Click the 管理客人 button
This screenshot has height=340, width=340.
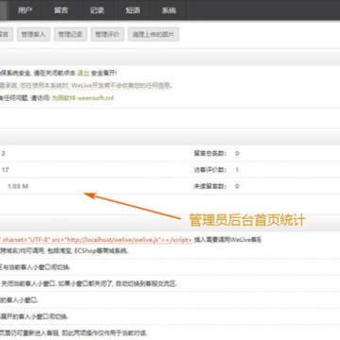(x=33, y=34)
